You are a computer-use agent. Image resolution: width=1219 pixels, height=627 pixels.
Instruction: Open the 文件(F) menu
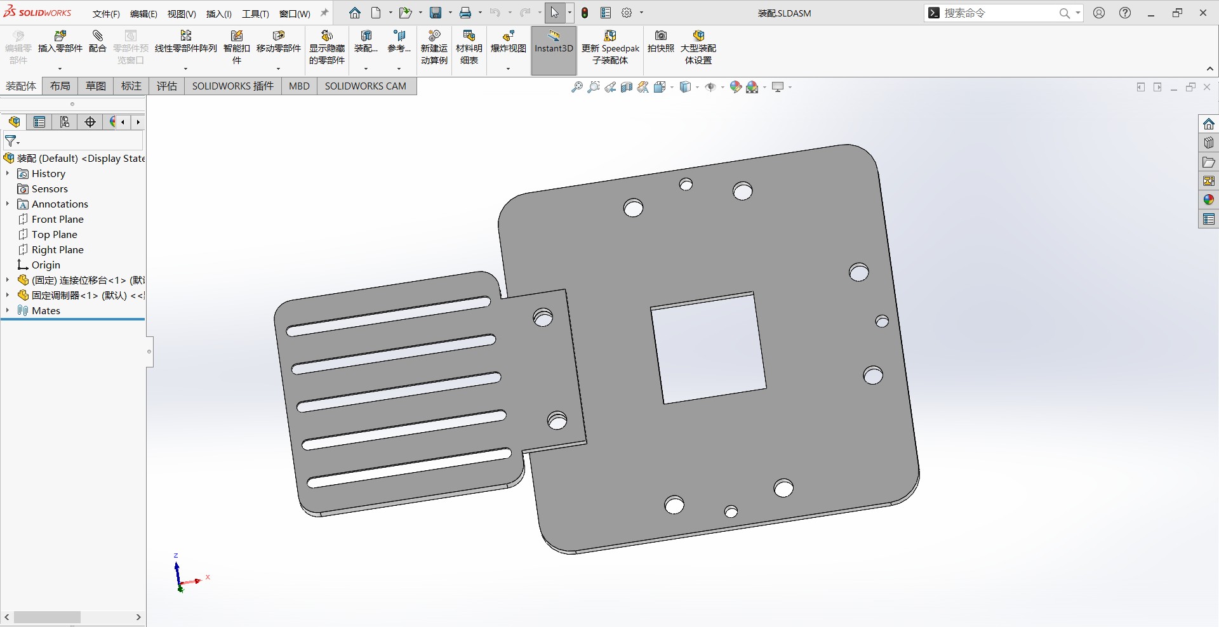pos(106,14)
